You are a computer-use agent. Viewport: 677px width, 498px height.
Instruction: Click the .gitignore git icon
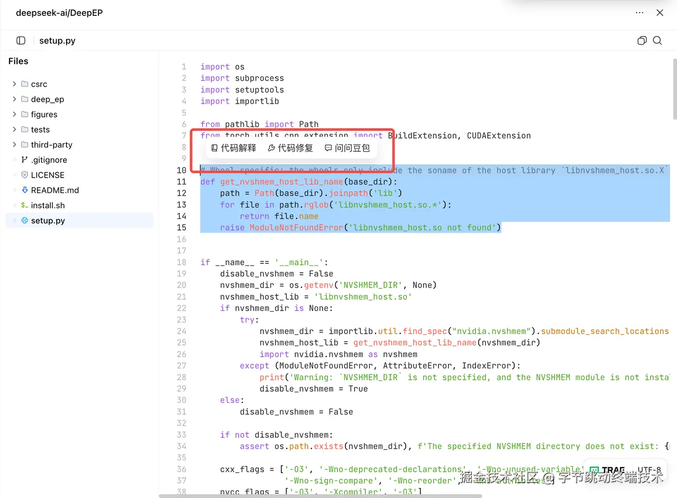point(24,160)
